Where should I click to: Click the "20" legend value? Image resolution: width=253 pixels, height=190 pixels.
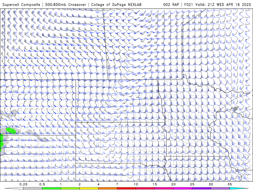click(173, 184)
